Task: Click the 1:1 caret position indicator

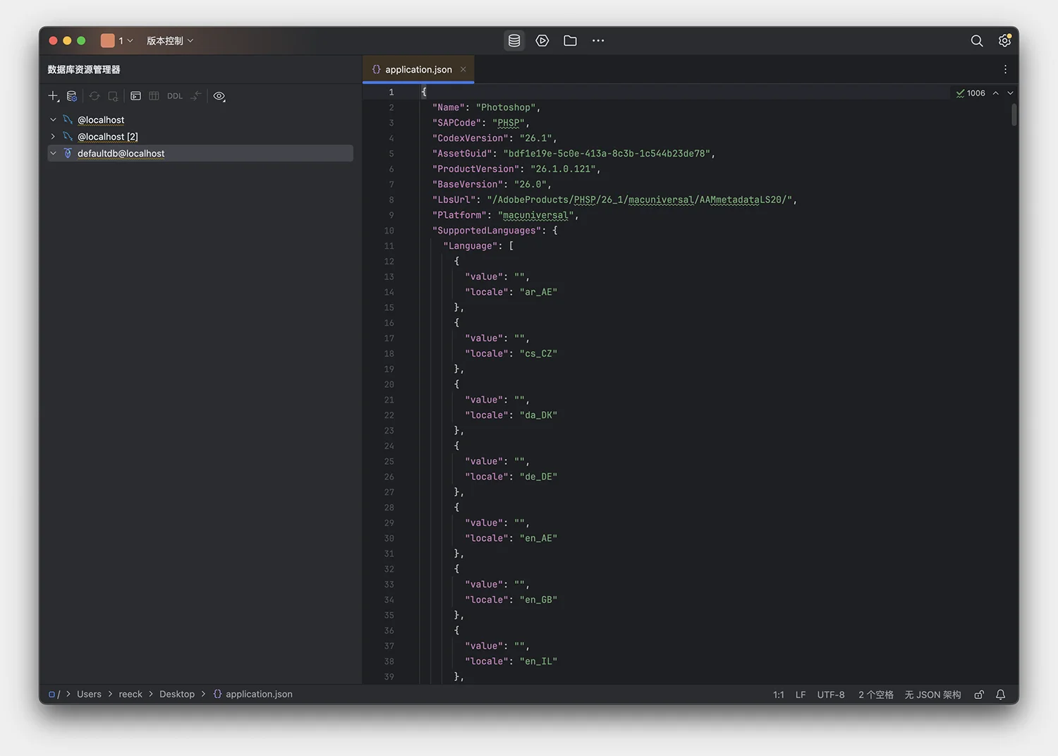Action: pos(779,695)
